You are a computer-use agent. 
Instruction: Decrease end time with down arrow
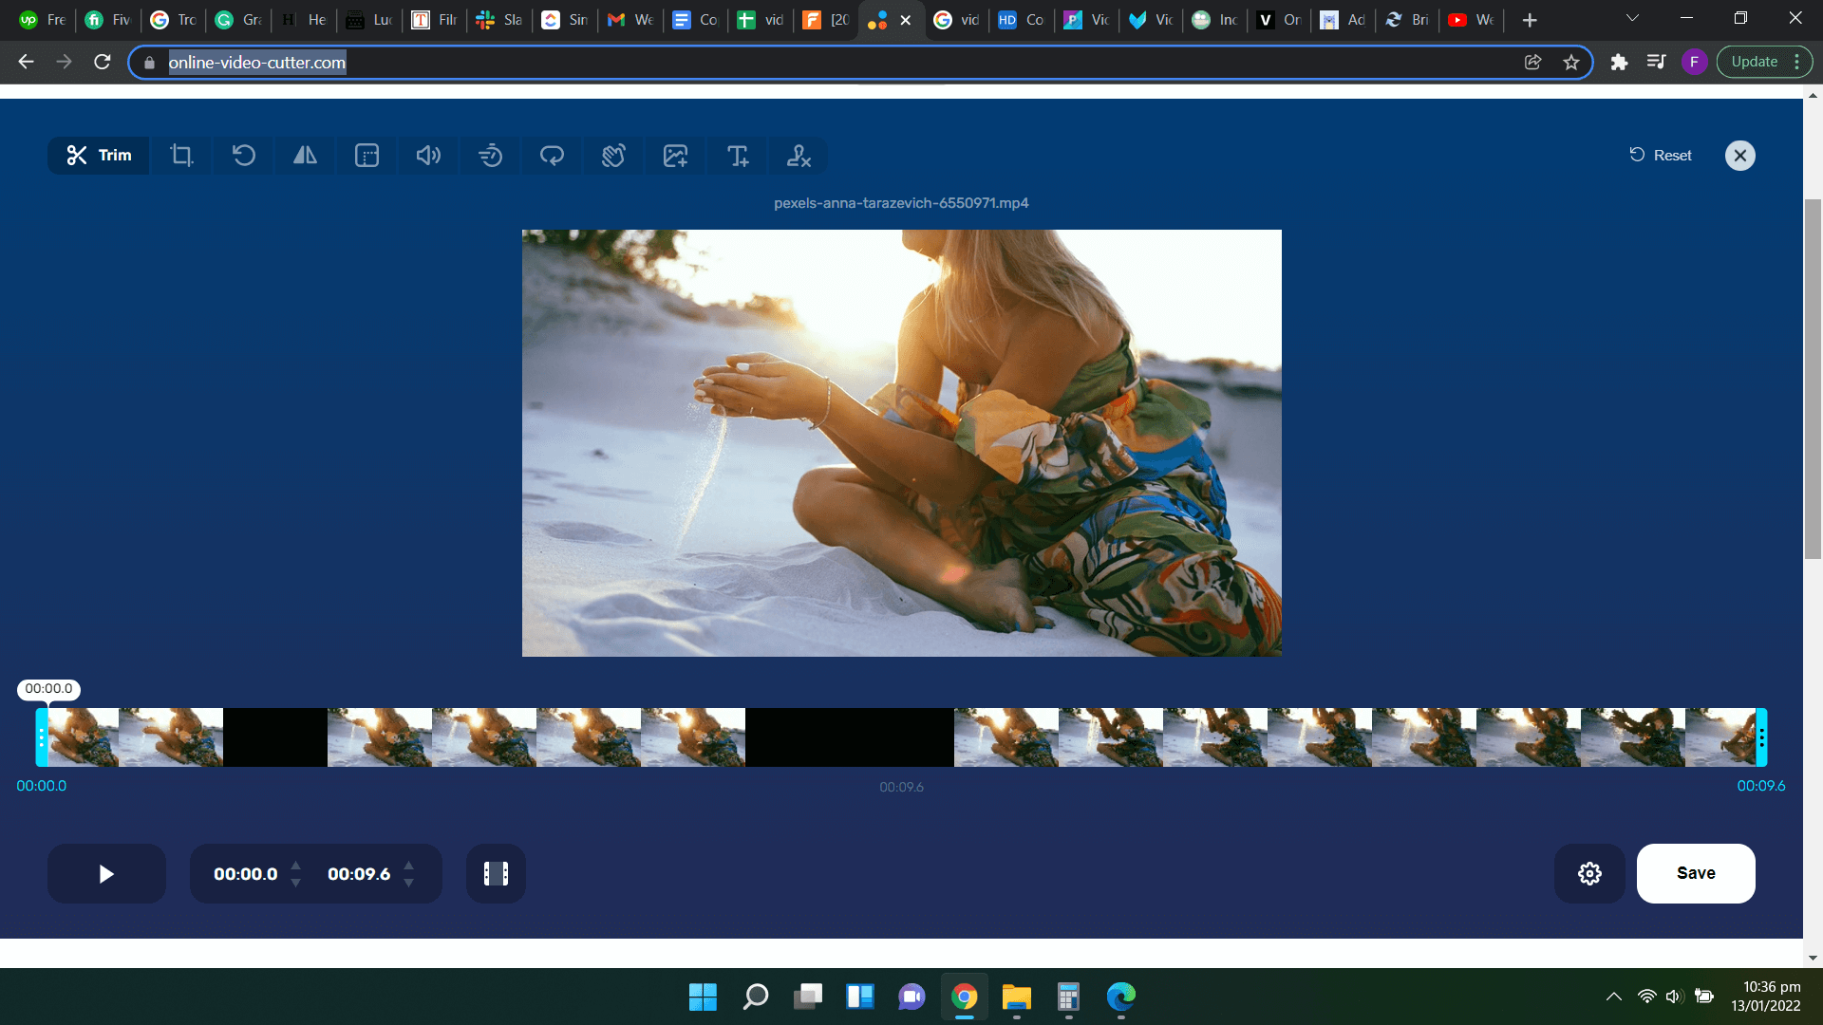409,884
